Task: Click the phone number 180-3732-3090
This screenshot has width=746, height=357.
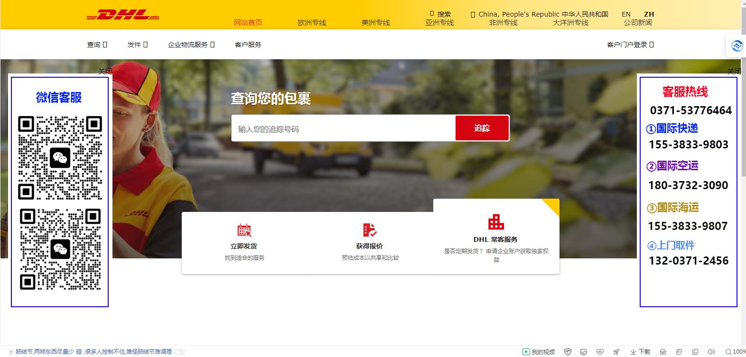Action: tap(688, 185)
